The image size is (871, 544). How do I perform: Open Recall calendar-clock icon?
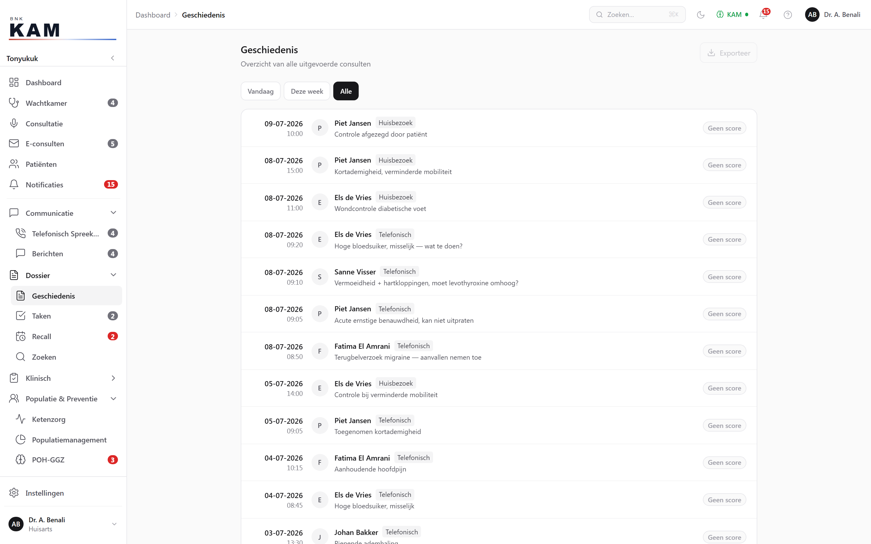[x=21, y=336]
